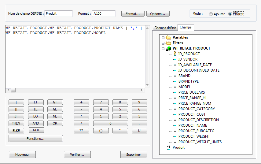Insert the EQ operator
The height and width of the screenshot is (164, 261).
click(x=36, y=116)
